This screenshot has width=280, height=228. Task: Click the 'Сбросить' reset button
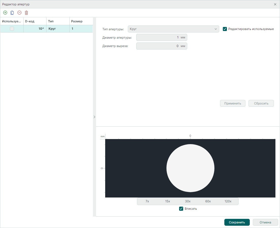[261, 103]
